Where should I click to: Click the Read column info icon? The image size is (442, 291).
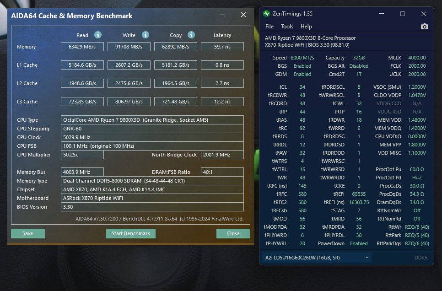tap(98, 35)
